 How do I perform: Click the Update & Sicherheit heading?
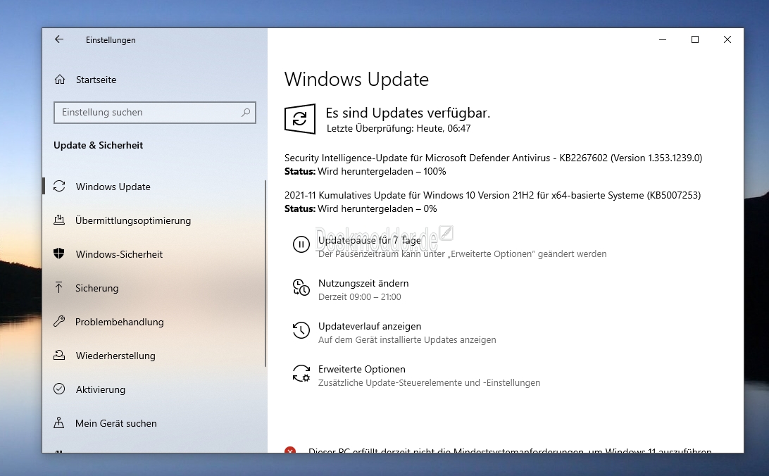[x=98, y=145]
